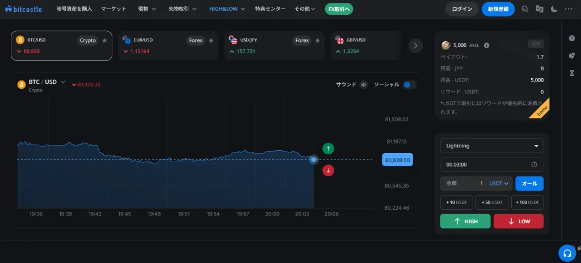
Task: Select the GBP/USD asset card
Action: pos(366,45)
